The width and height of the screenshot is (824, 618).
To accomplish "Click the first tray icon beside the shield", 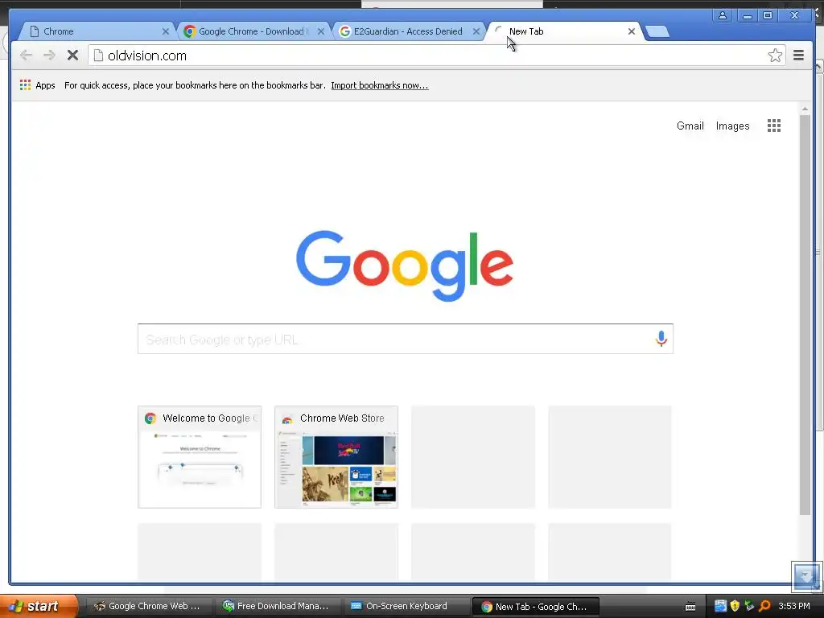I will pos(720,606).
